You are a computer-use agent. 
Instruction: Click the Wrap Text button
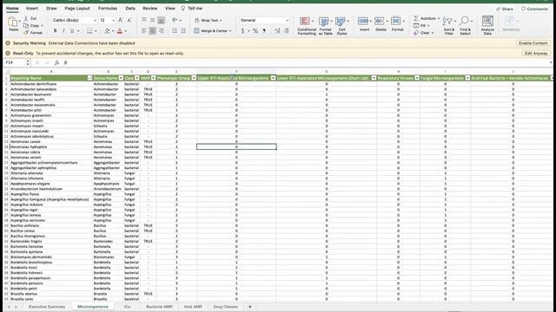click(208, 21)
